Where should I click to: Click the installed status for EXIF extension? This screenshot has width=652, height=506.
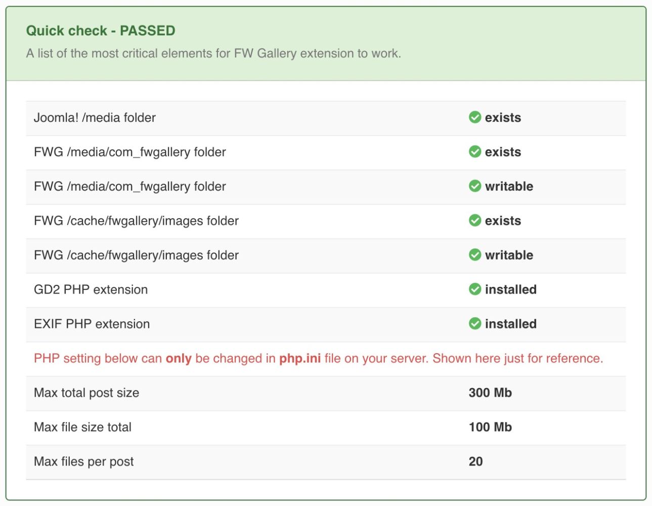click(511, 324)
